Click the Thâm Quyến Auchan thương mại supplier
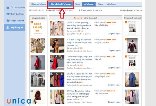 [x=79, y=85]
